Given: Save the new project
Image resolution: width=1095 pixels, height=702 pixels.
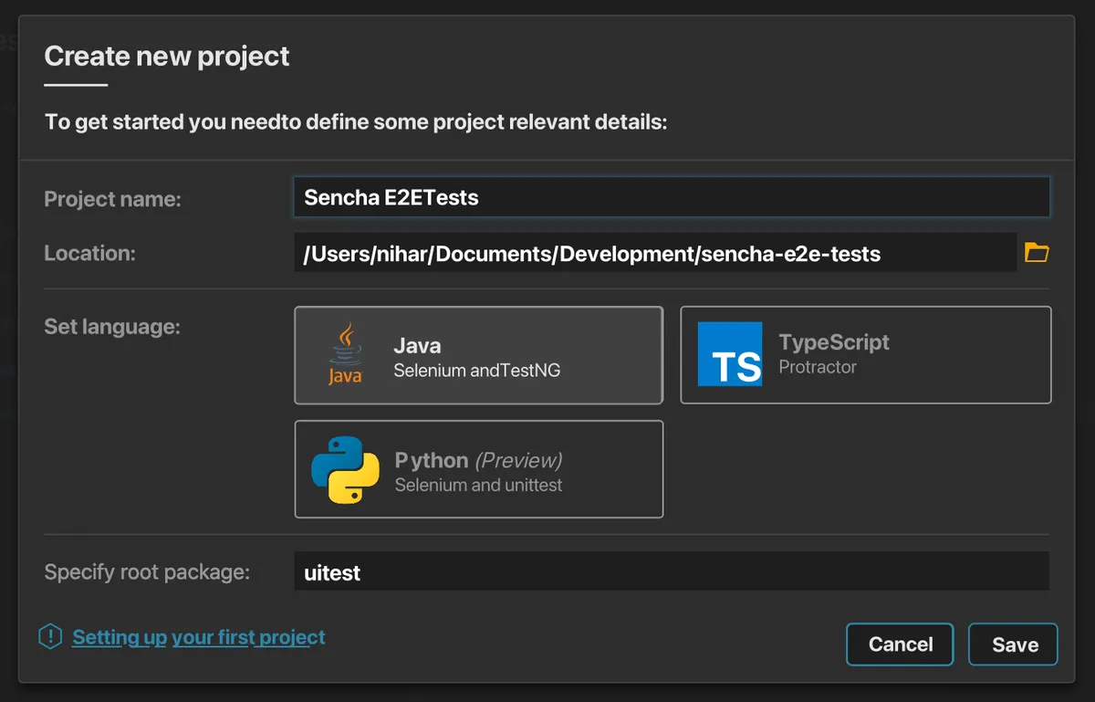Looking at the screenshot, I should pos(1014,644).
